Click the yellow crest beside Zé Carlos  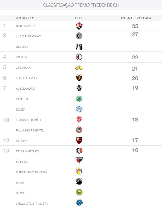[x=79, y=68]
